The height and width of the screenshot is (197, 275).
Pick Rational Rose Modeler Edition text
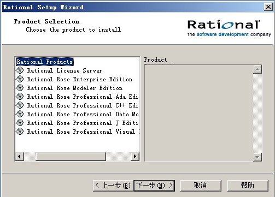75,88
